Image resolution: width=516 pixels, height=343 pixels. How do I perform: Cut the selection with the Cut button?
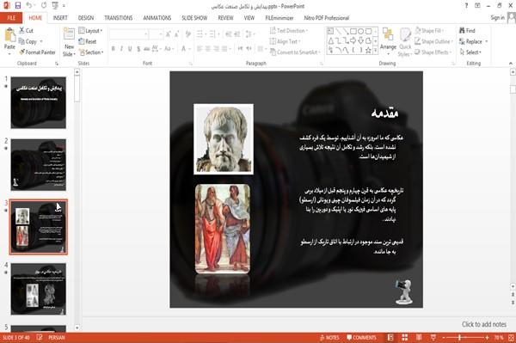click(26, 31)
